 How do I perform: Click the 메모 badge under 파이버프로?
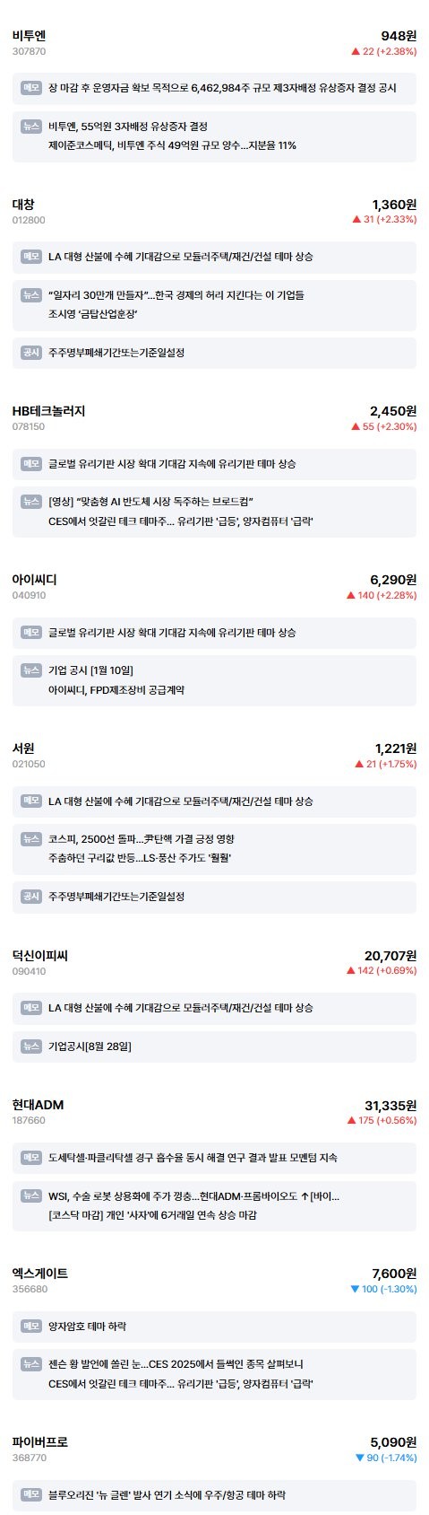[x=31, y=1495]
